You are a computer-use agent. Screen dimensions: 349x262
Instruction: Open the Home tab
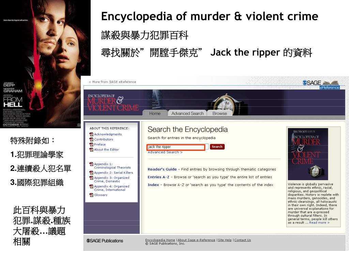point(155,113)
